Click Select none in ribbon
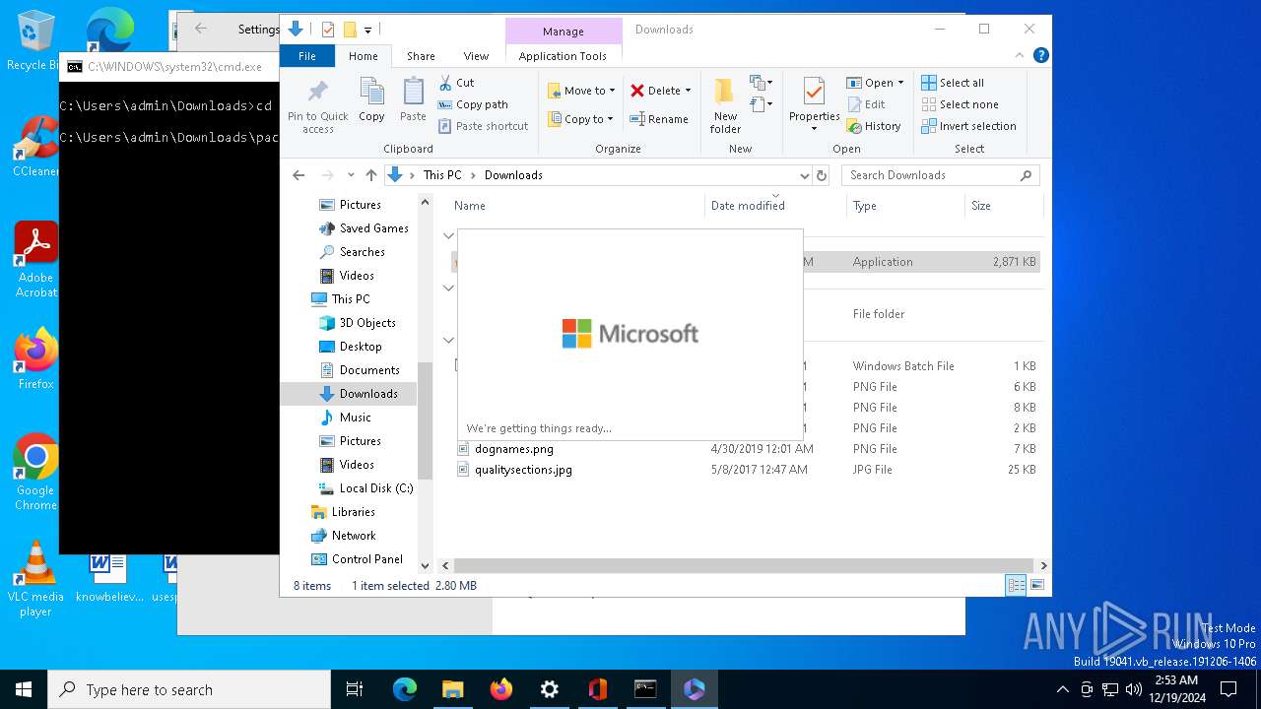Image resolution: width=1261 pixels, height=709 pixels. pos(960,104)
